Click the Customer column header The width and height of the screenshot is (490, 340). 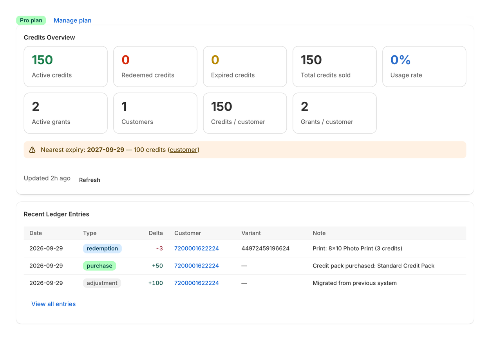tap(188, 233)
